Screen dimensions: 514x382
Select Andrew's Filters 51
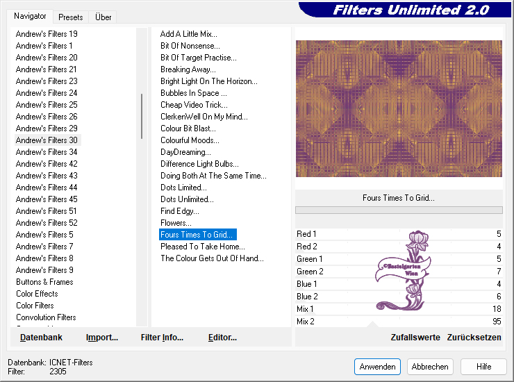[47, 211]
